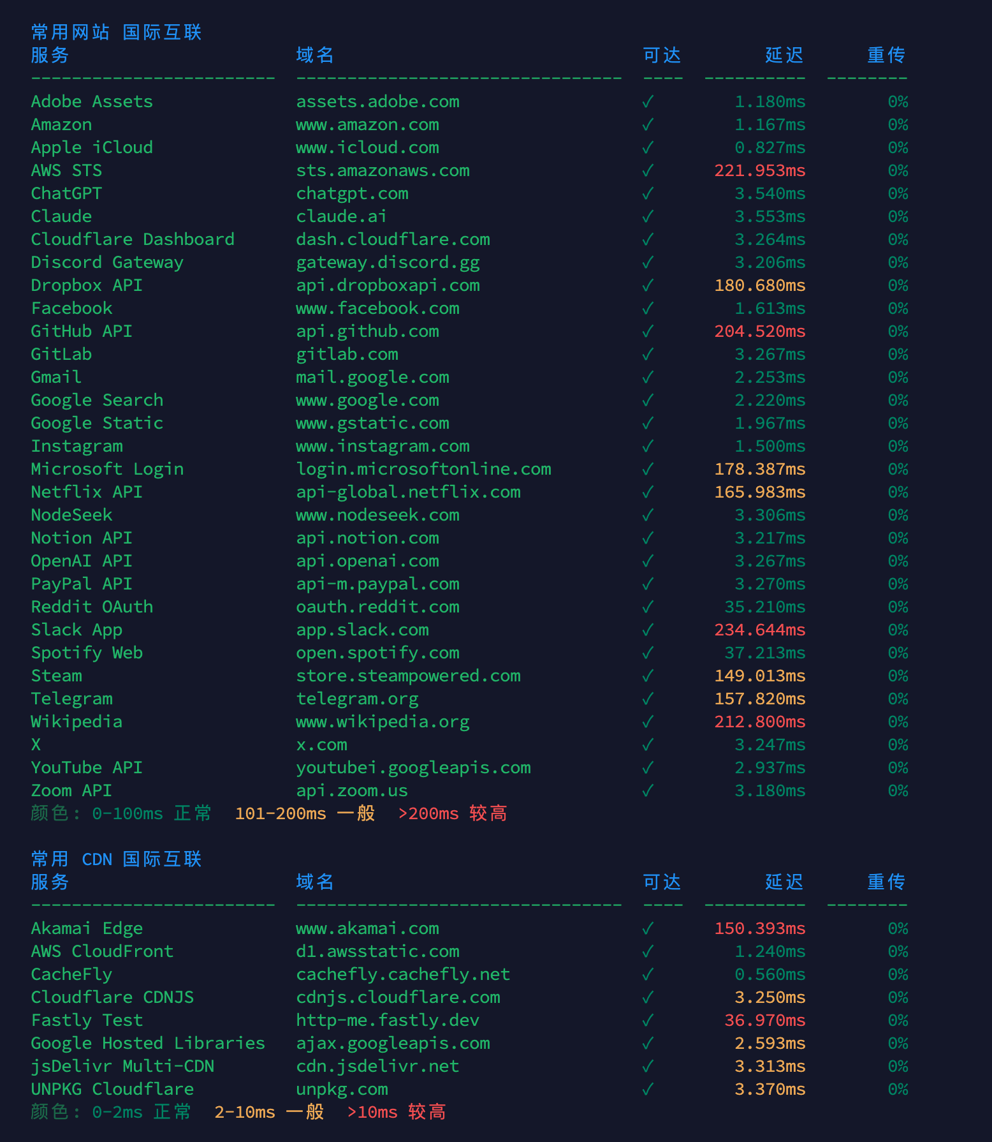The image size is (992, 1142).
Task: Select the Zoom API service name
Action: 71,790
